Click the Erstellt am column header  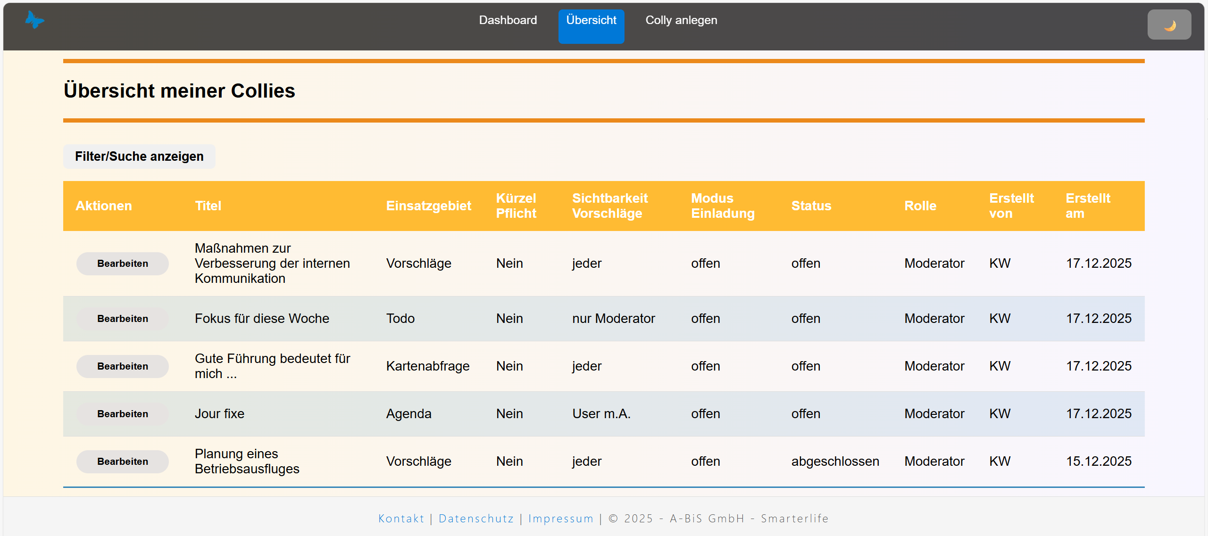pos(1087,206)
